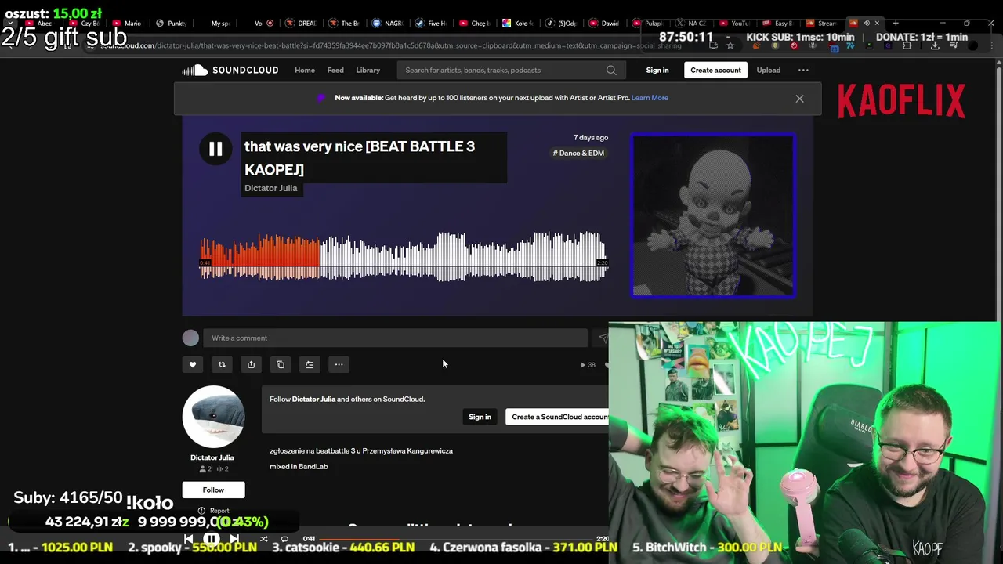This screenshot has width=1003, height=564.
Task: Open the More options three-dot button below the track
Action: point(339,364)
